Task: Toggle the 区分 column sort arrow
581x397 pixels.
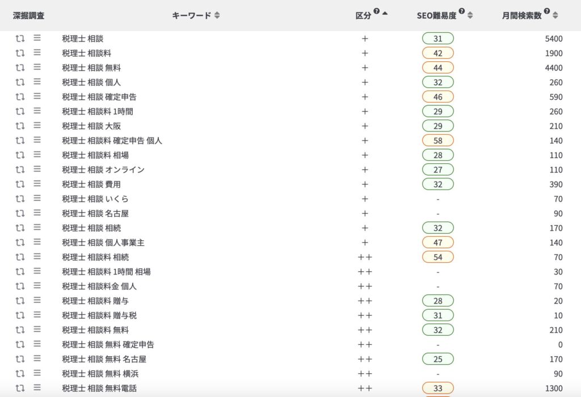Action: [385, 14]
